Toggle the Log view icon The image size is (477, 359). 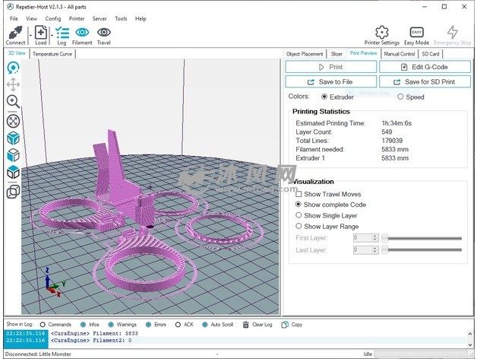tap(62, 33)
